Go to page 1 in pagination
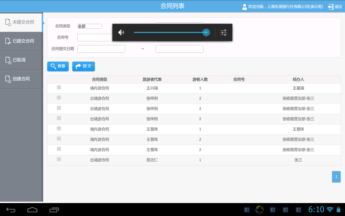The height and width of the screenshot is (216, 345). point(336,177)
